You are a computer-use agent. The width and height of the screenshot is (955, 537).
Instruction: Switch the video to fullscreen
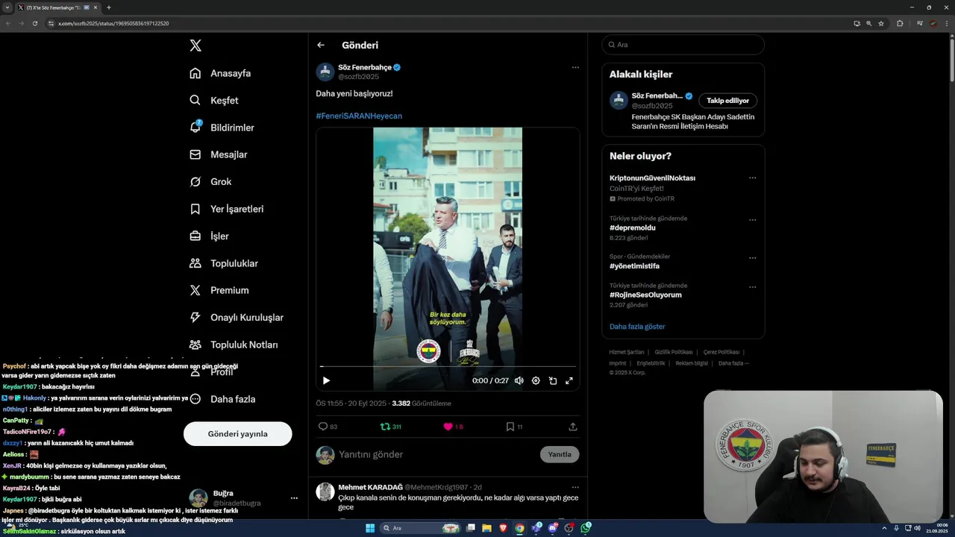[569, 380]
